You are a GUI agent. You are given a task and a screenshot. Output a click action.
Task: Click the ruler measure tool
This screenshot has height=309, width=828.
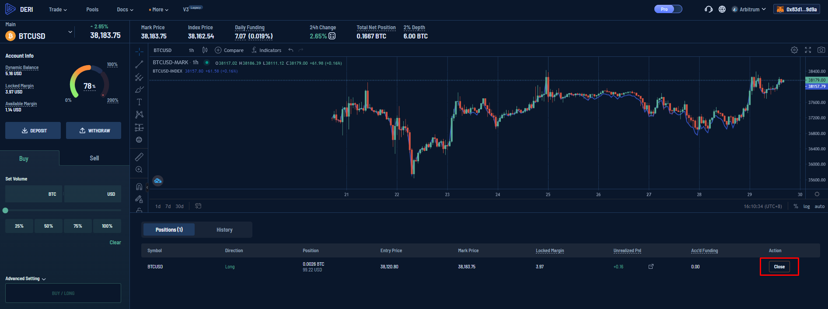pyautogui.click(x=139, y=157)
